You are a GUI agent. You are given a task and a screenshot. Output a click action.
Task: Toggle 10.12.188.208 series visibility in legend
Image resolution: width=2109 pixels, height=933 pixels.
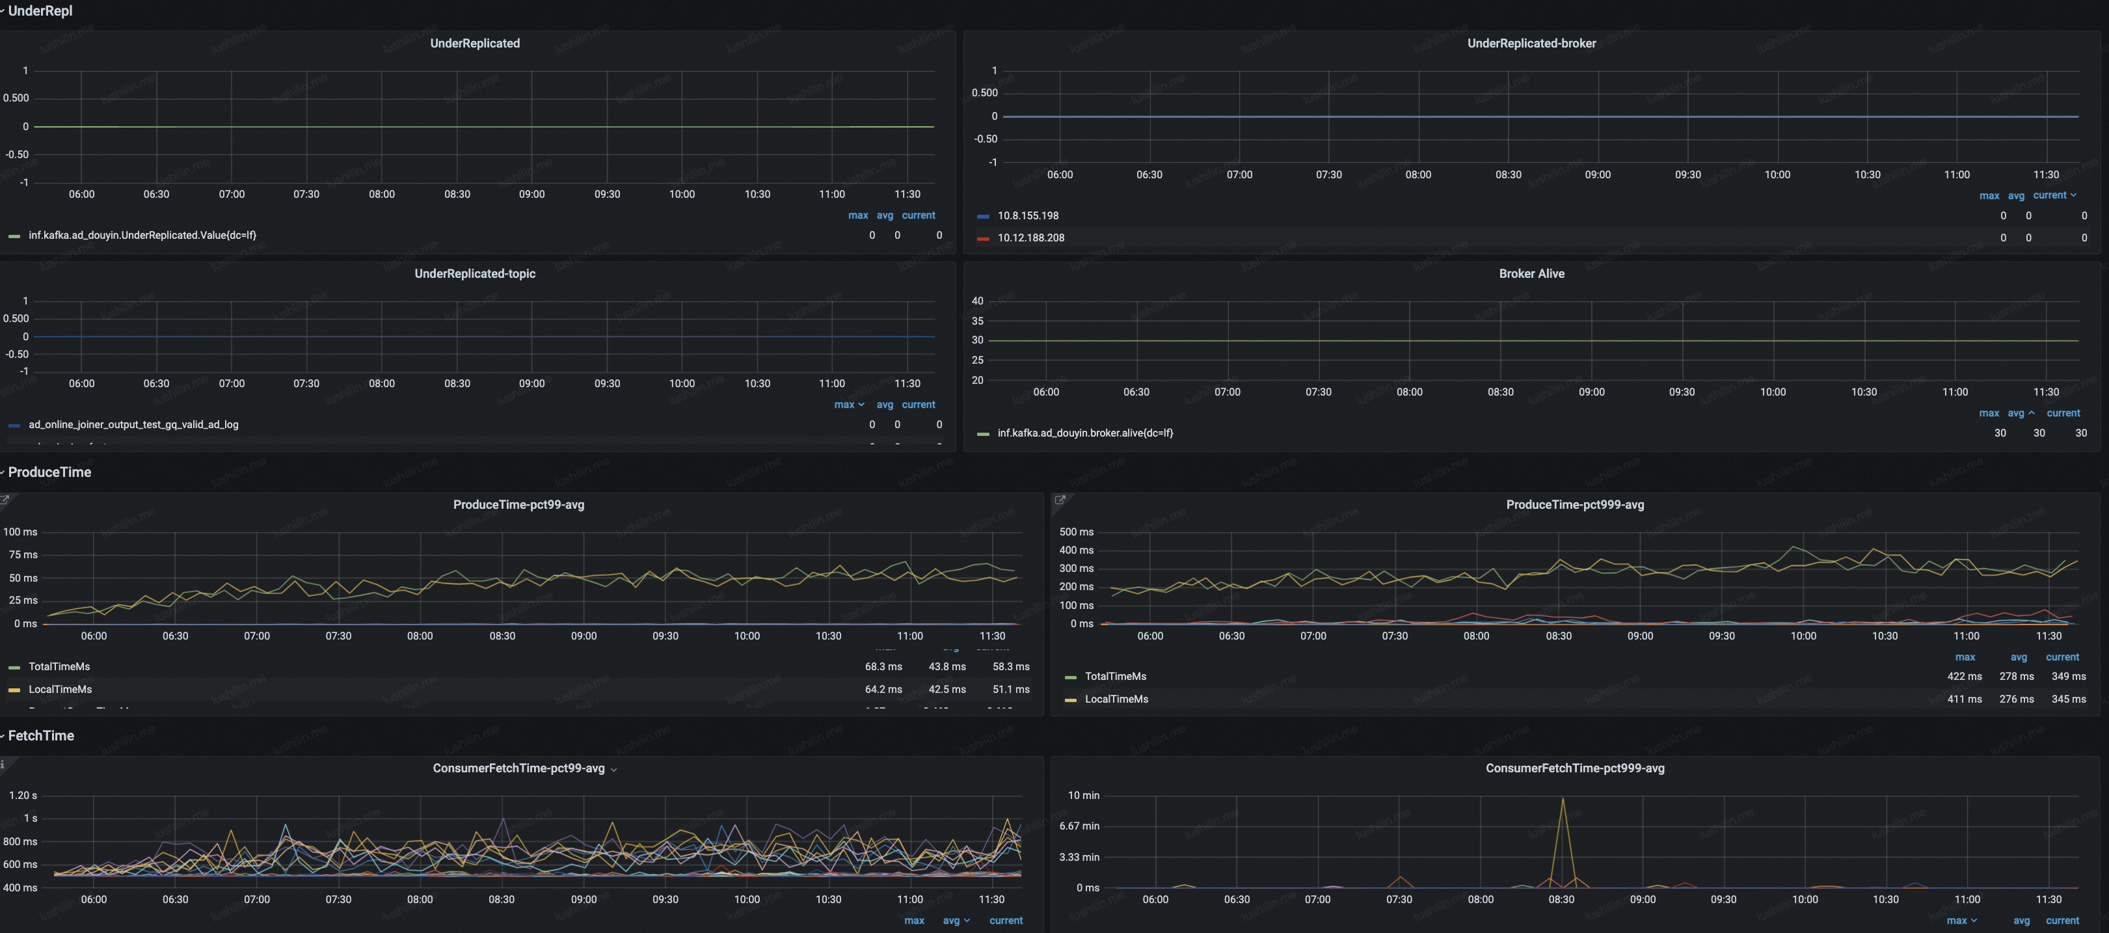1031,237
